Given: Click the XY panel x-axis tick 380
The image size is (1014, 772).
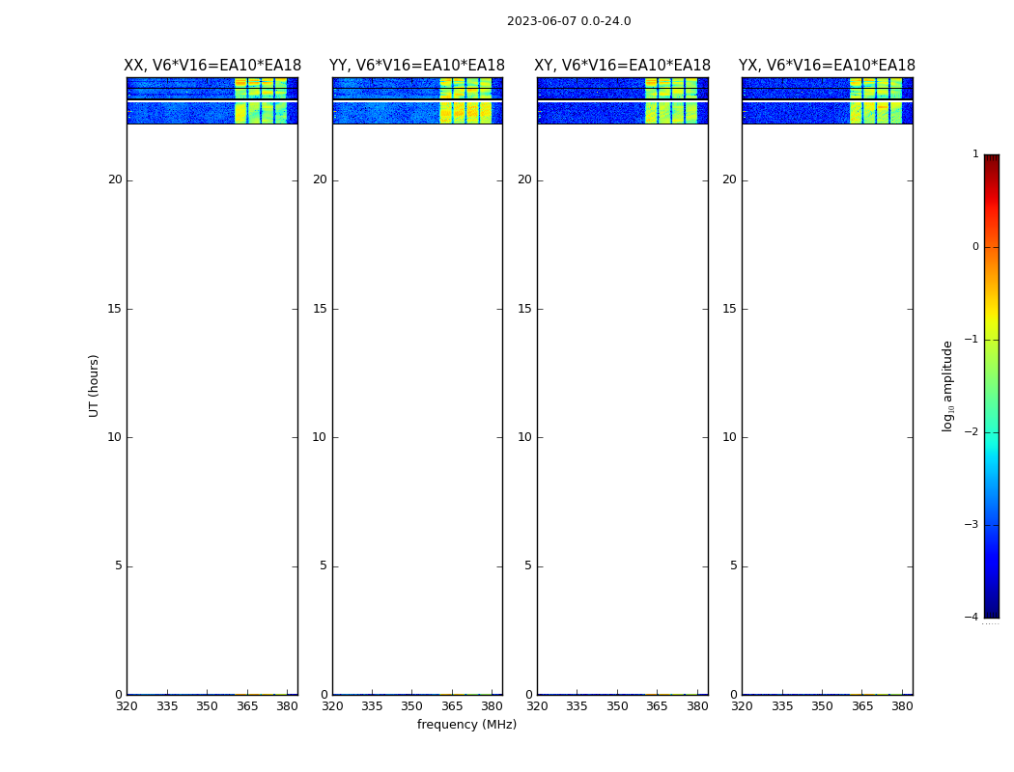Looking at the screenshot, I should (697, 706).
